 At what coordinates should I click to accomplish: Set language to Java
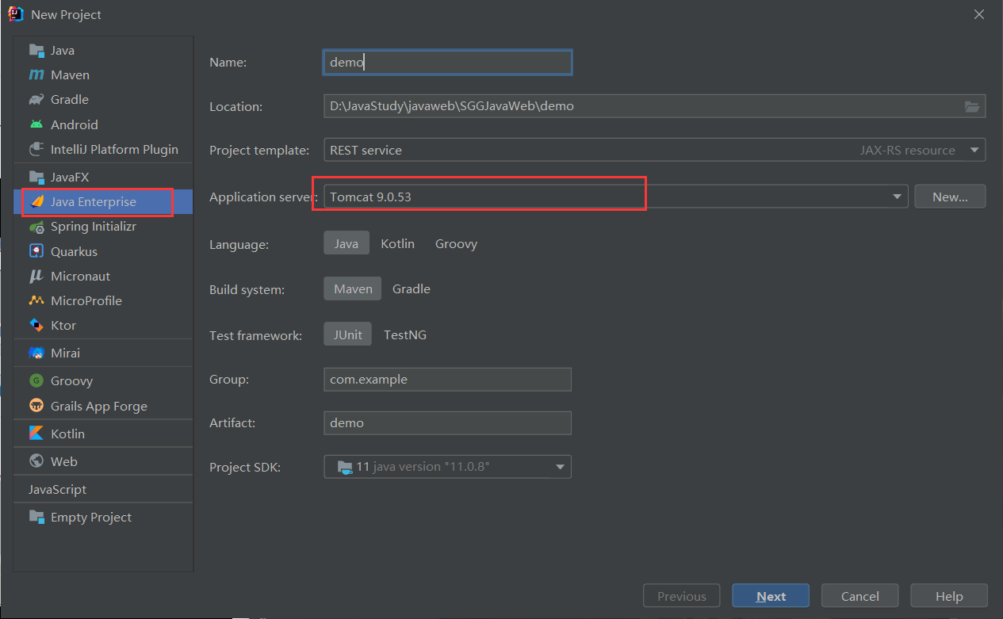coord(346,243)
